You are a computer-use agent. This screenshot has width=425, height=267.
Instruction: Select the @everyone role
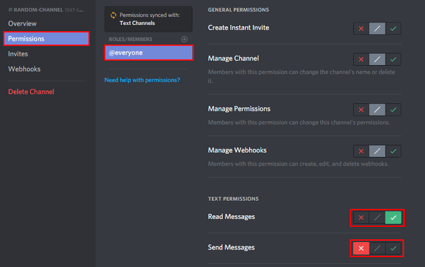pyautogui.click(x=149, y=53)
